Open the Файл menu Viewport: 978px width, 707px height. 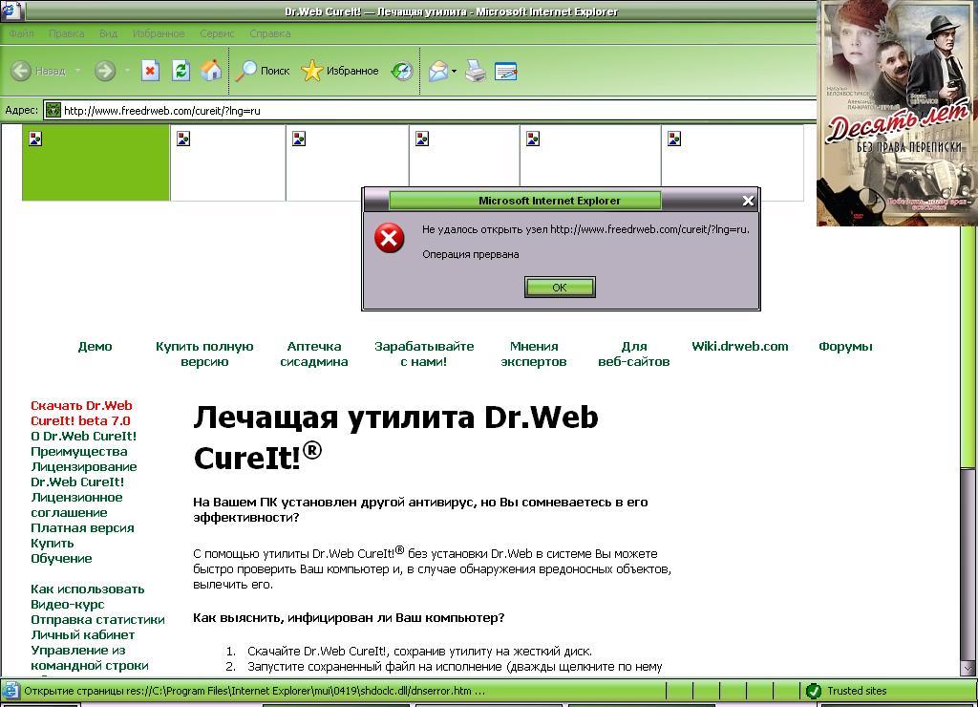(21, 33)
